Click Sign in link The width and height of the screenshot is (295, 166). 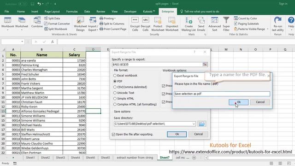coord(283,4)
